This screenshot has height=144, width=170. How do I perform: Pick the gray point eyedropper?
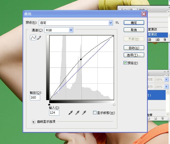77,113
